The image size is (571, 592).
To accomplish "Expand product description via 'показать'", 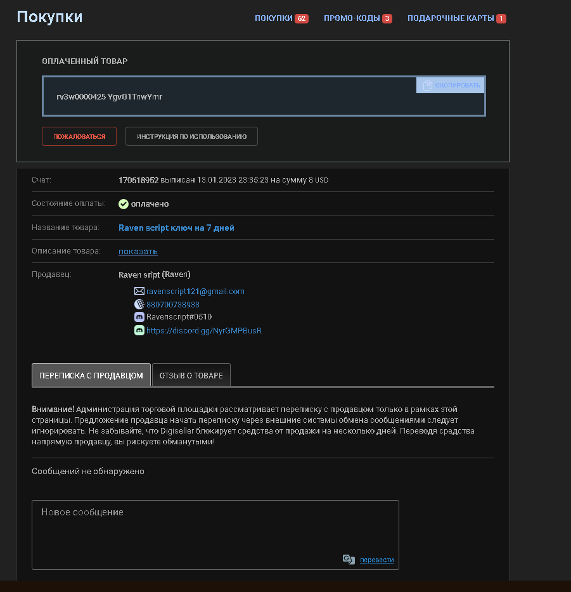I will tap(138, 251).
